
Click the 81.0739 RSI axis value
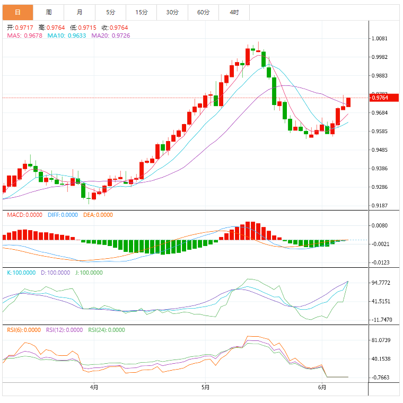[381, 340]
